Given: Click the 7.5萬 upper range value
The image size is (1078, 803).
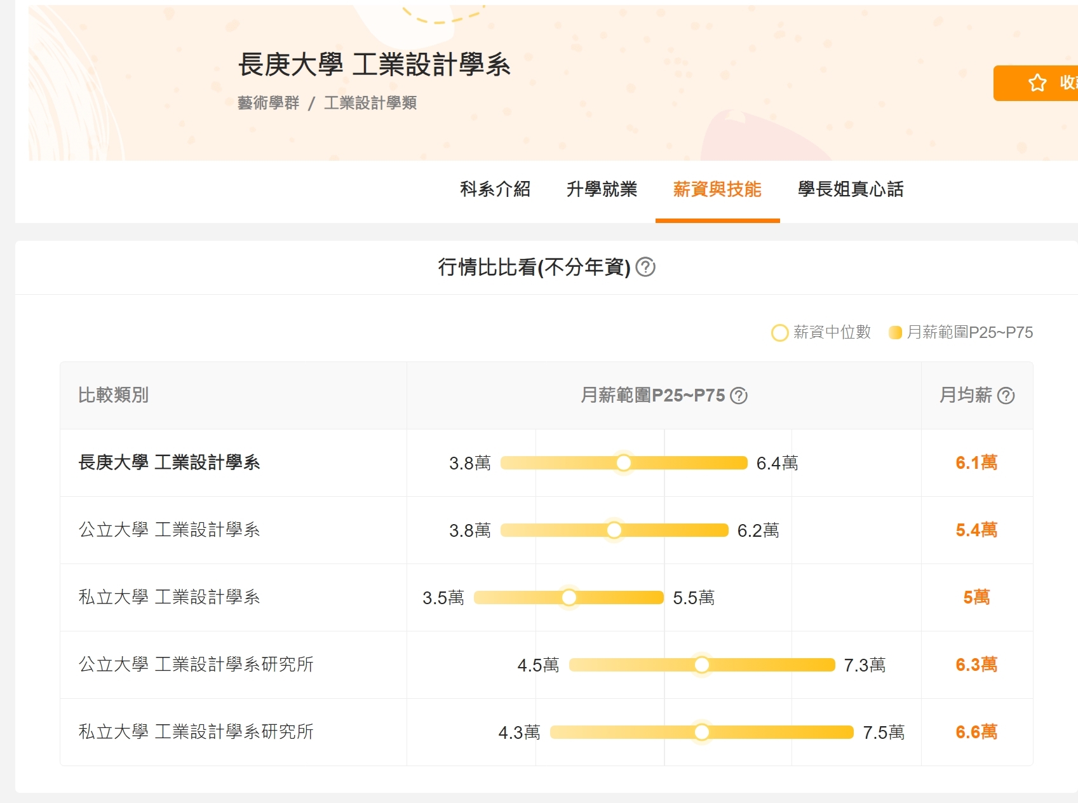Looking at the screenshot, I should point(884,732).
